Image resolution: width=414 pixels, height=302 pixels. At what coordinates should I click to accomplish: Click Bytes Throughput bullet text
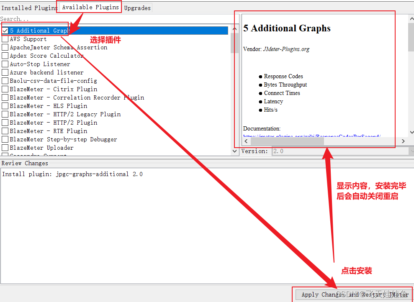tap(285, 84)
